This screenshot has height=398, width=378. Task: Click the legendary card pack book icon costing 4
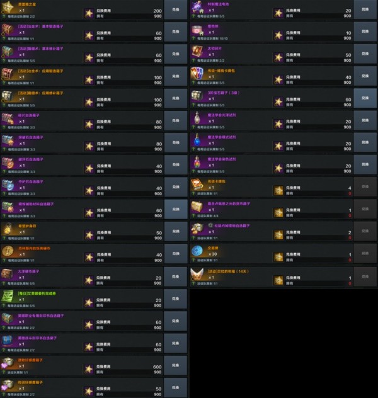tap(197, 185)
